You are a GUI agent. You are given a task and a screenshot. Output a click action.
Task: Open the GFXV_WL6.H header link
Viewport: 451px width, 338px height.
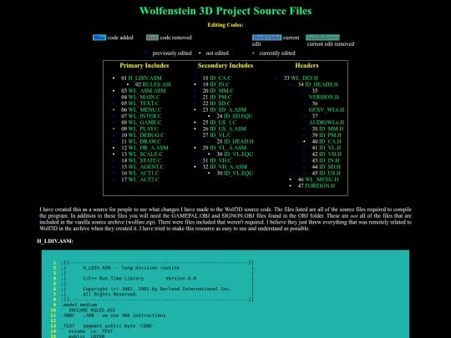coord(327,110)
